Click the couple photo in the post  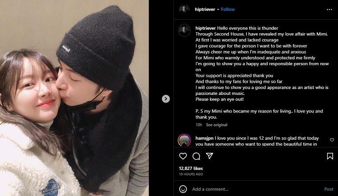pos(74,98)
